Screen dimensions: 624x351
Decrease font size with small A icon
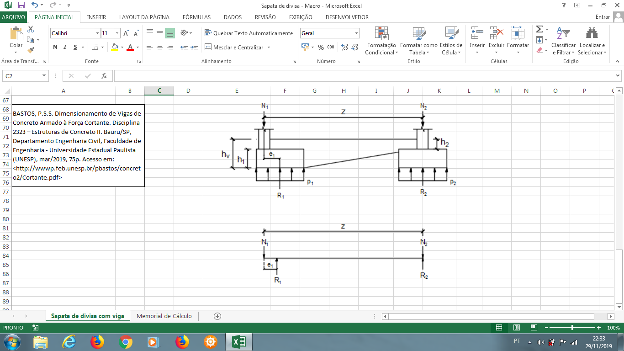click(x=136, y=33)
